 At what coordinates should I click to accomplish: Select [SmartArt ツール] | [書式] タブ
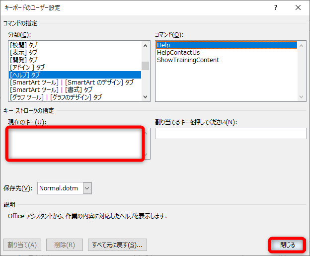coord(75,90)
